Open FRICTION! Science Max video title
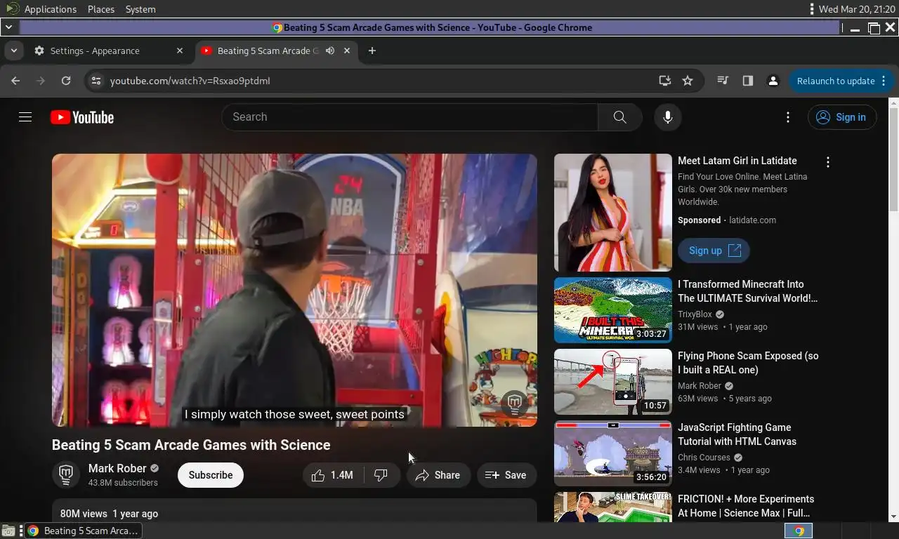 (x=746, y=506)
